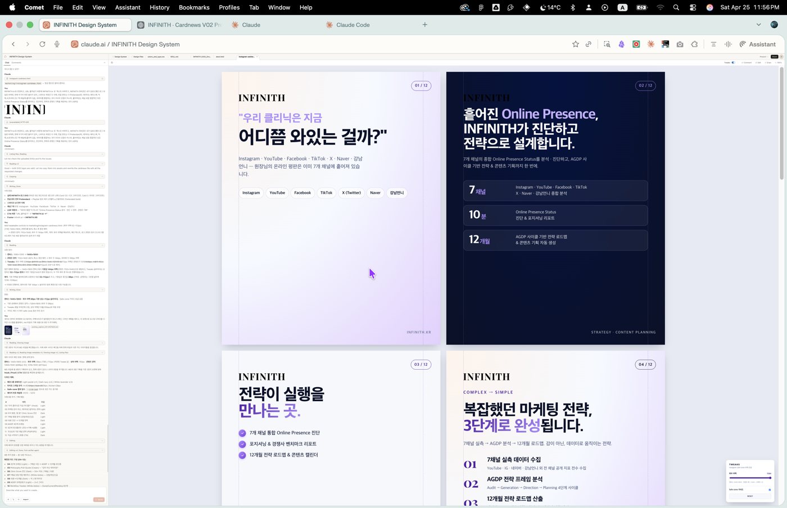
Task: Expand the 'Editing x4, Done' step row
Action: [55, 450]
